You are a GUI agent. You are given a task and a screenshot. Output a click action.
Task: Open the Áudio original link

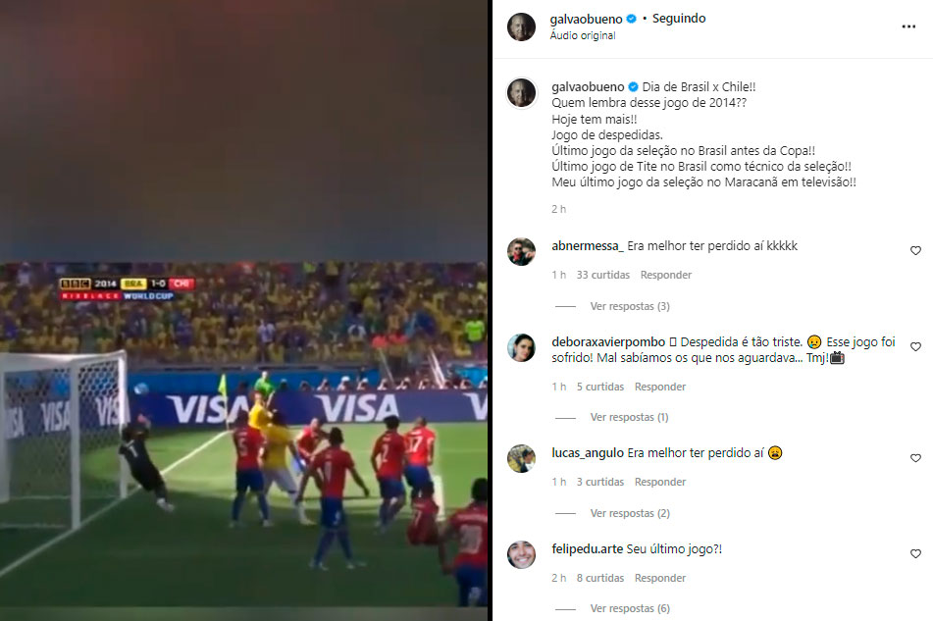pos(583,35)
